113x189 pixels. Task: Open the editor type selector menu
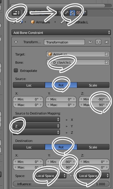[x=16, y=13]
